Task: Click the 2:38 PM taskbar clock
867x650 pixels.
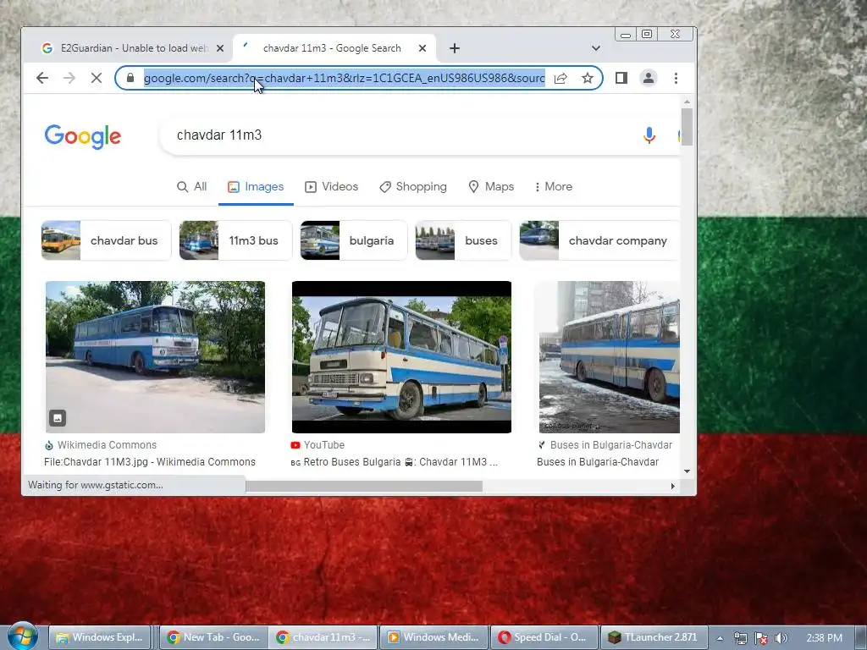Action: pyautogui.click(x=824, y=638)
